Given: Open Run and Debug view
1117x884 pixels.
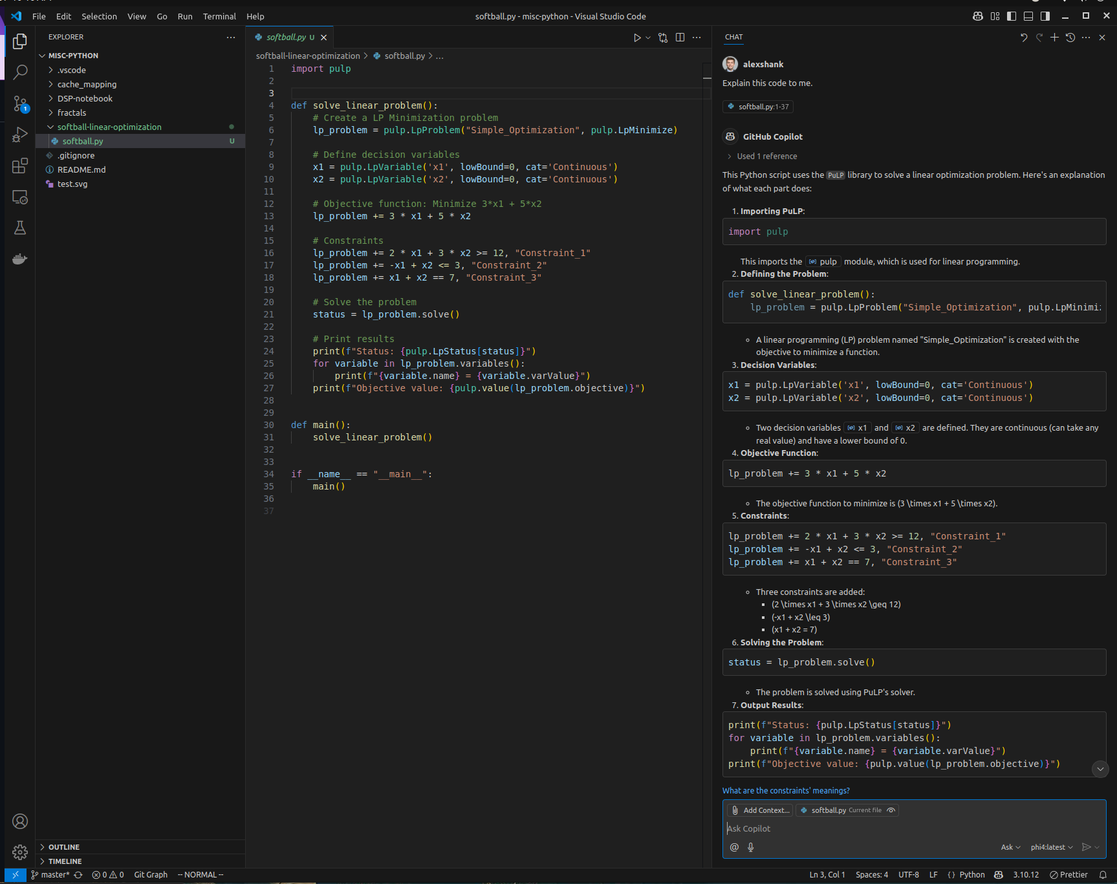Looking at the screenshot, I should click(20, 135).
